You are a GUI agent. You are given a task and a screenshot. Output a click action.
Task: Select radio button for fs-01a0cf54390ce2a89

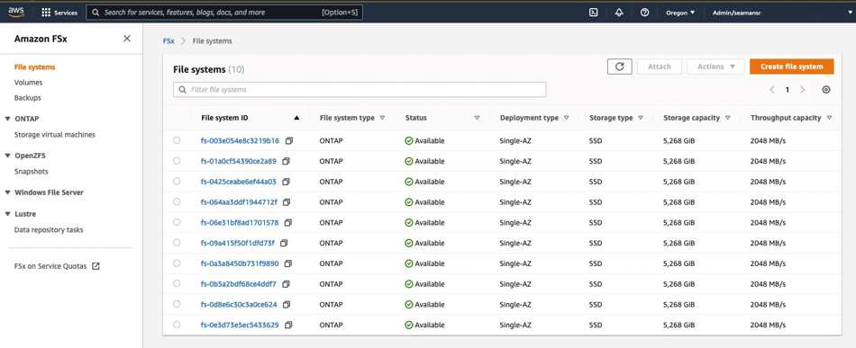[177, 161]
